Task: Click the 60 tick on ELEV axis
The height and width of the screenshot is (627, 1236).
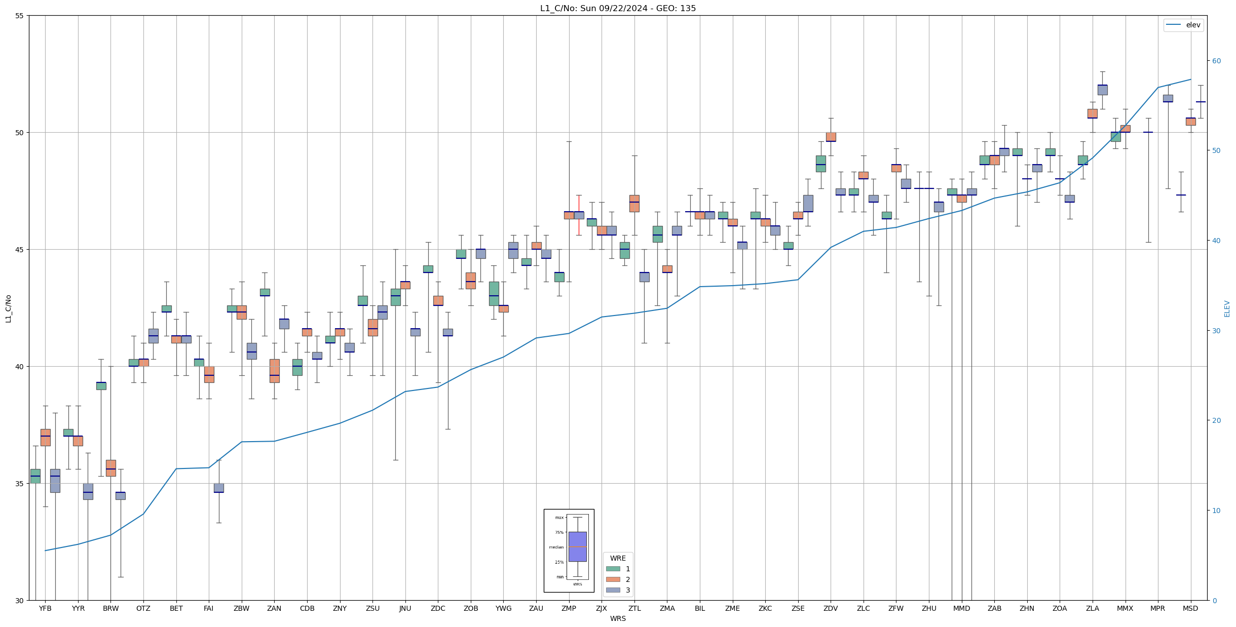Action: 1216,61
